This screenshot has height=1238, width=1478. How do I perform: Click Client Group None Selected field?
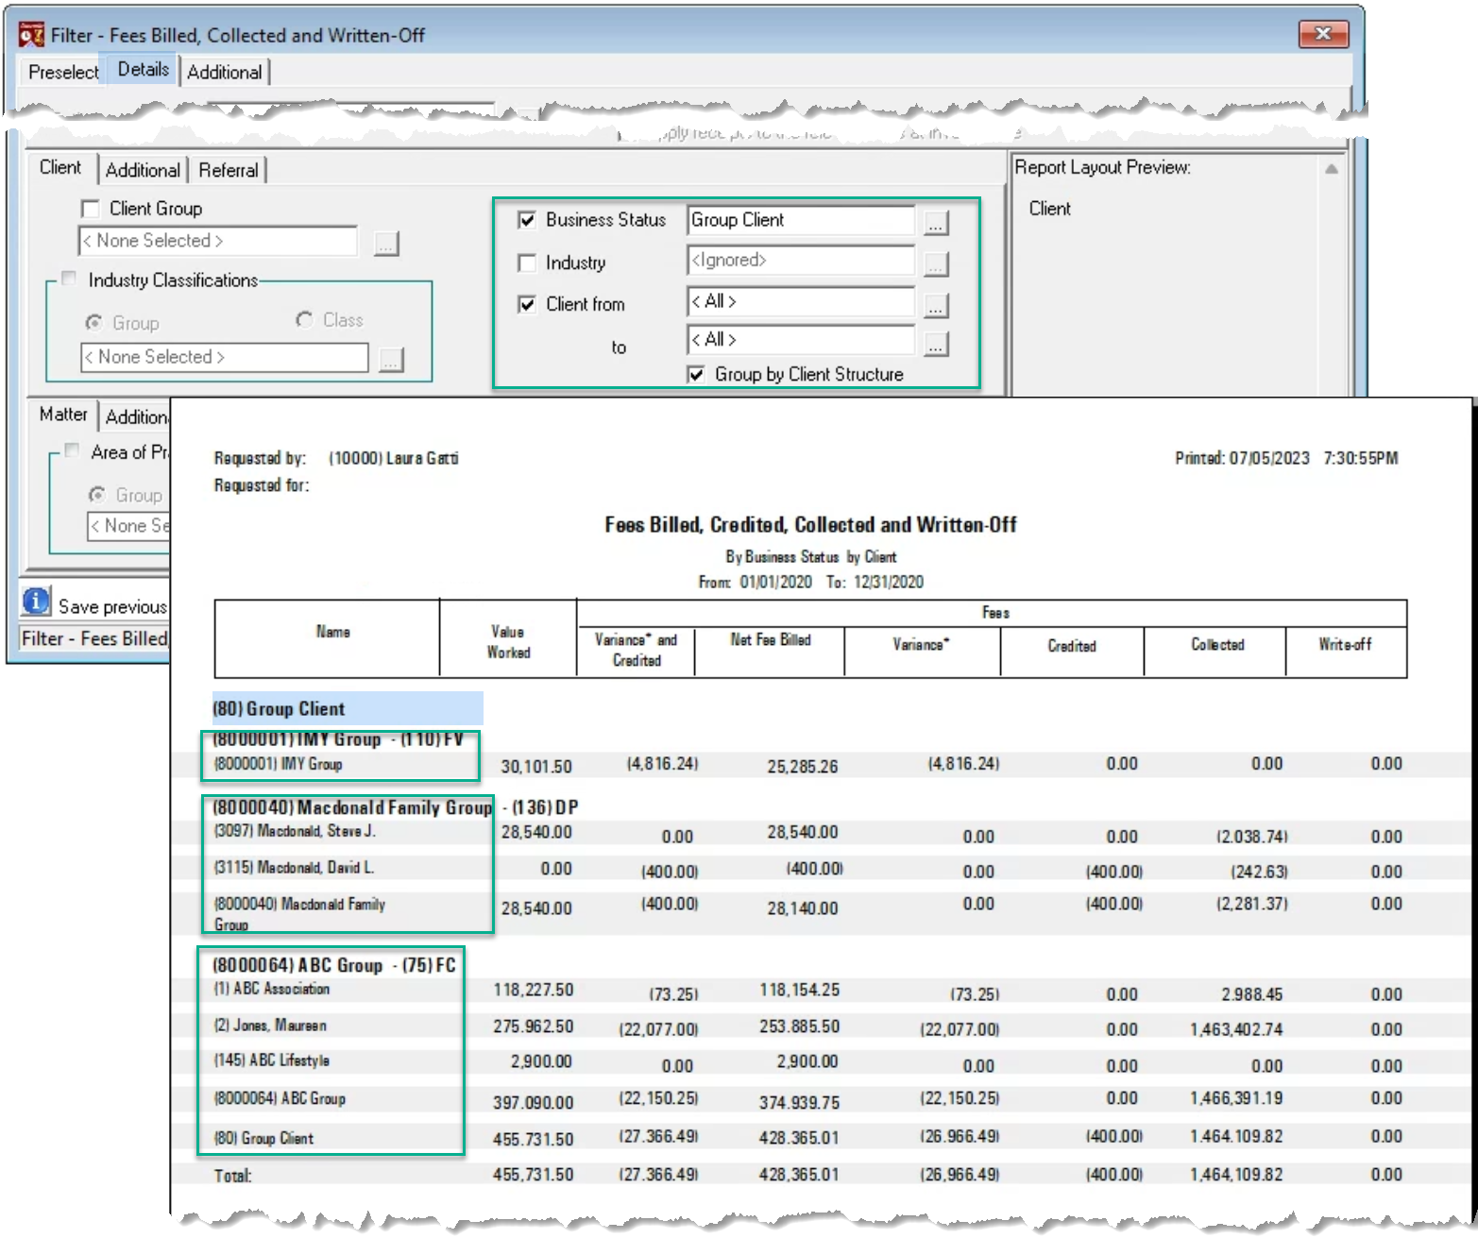point(218,241)
